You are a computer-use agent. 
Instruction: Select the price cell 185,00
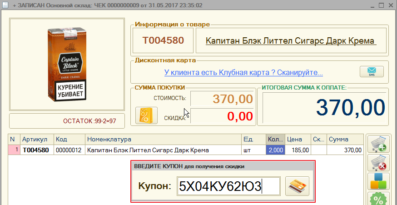click(298, 150)
